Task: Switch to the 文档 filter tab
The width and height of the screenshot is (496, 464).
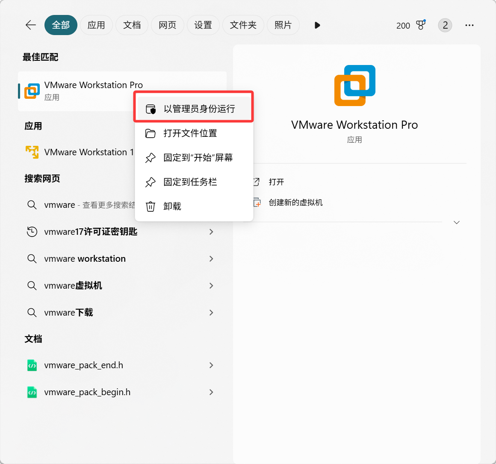Action: coord(132,25)
